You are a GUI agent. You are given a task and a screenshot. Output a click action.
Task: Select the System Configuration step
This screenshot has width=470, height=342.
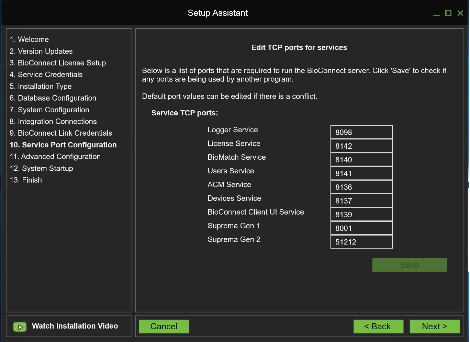[x=49, y=110]
